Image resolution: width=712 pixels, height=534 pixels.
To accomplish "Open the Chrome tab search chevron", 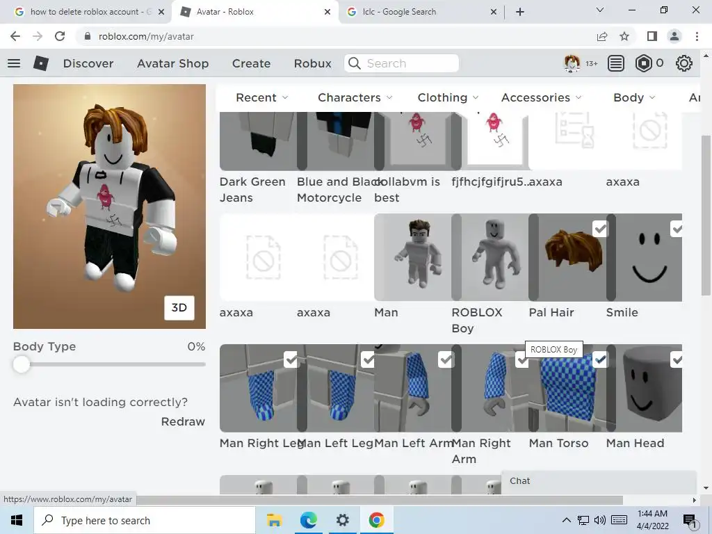I will click(600, 10).
